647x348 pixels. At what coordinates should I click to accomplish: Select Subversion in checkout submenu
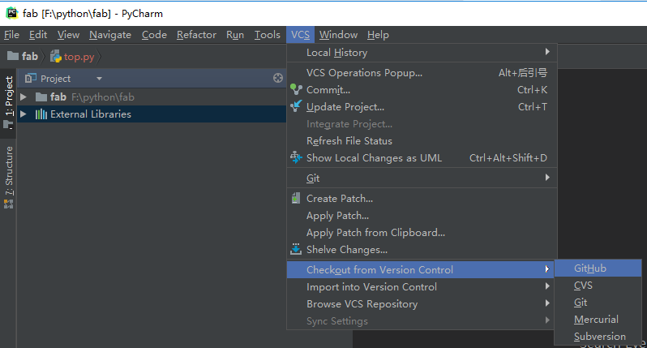point(598,336)
